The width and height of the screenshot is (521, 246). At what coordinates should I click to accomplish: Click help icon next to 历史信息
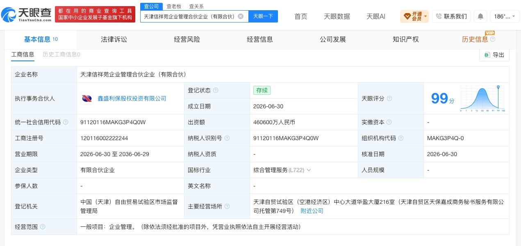tap(493, 40)
